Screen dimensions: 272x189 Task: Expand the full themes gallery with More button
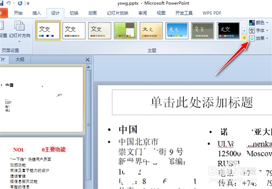point(244,38)
